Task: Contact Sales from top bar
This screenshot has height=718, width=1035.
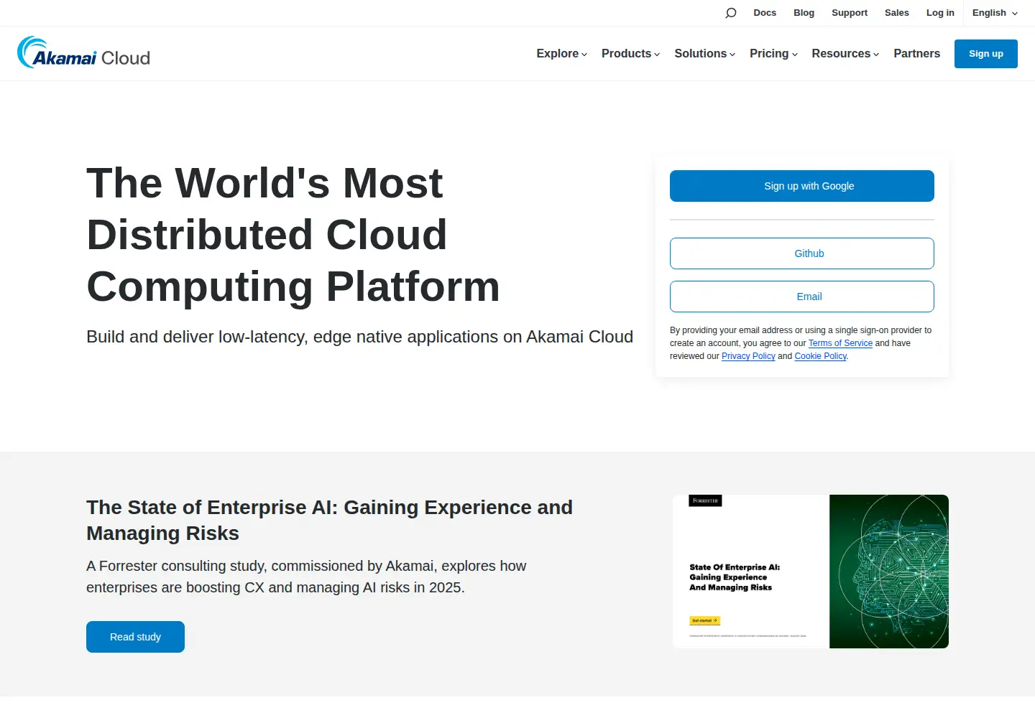Action: [x=896, y=13]
